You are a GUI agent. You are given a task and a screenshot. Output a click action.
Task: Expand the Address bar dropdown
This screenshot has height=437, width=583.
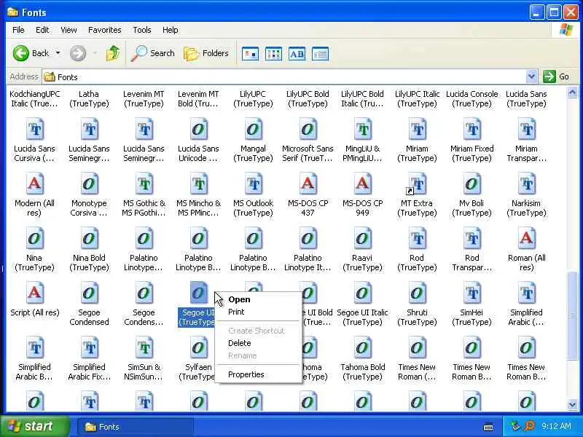click(x=531, y=77)
